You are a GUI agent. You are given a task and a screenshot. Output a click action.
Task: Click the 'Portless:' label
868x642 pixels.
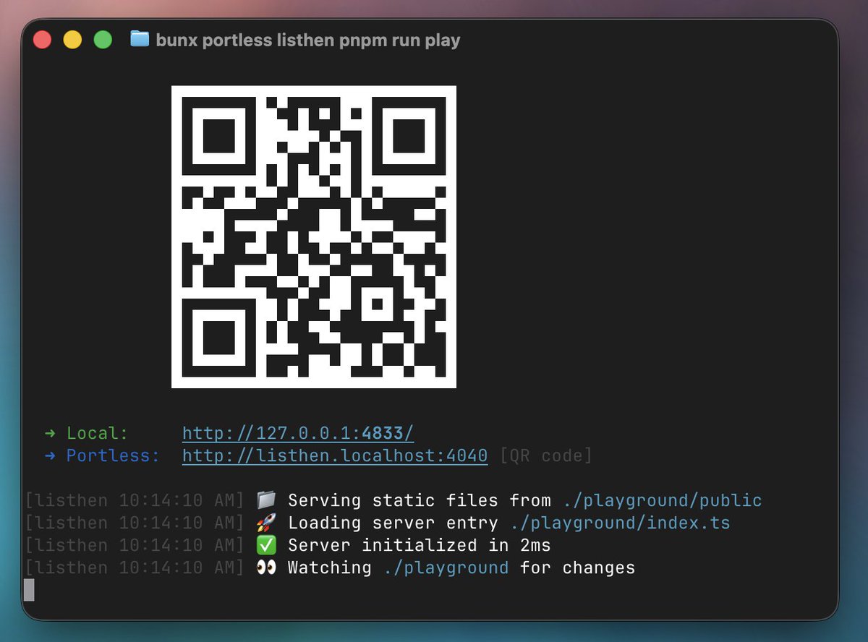[x=114, y=456]
